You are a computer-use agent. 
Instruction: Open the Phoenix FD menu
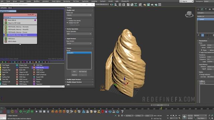pos(125,1)
